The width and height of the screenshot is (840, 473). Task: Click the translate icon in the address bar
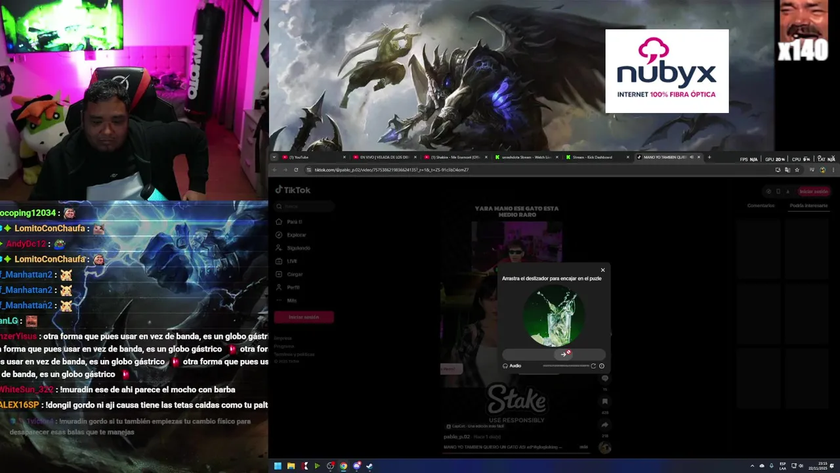(x=787, y=169)
